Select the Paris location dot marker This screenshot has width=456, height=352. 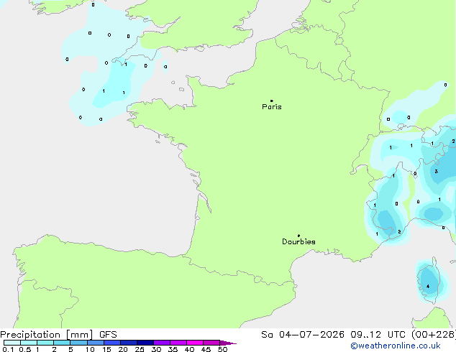[x=272, y=101]
